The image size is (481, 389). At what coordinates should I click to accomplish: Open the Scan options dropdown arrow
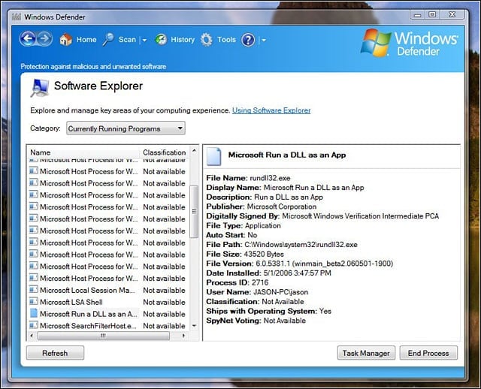[x=144, y=40]
